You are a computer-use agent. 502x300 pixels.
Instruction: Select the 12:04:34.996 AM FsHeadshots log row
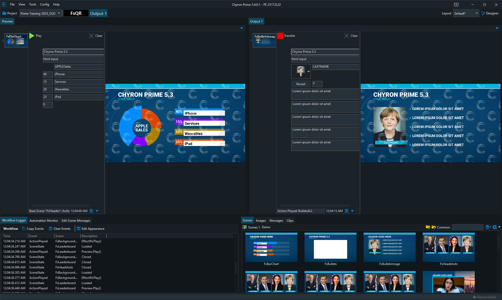coord(118,267)
